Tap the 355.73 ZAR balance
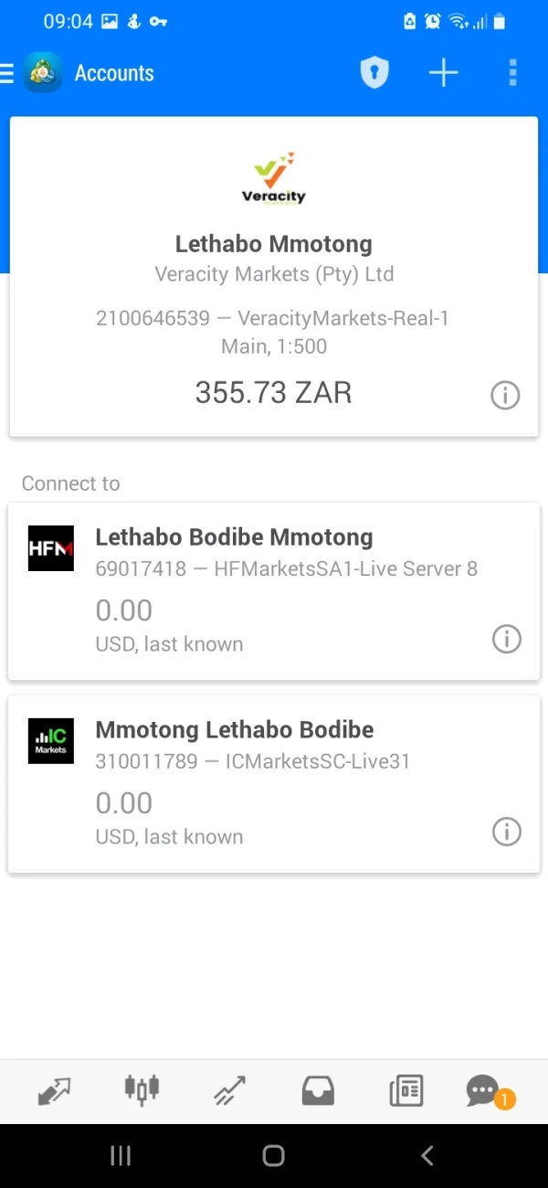548x1188 pixels. (x=273, y=393)
